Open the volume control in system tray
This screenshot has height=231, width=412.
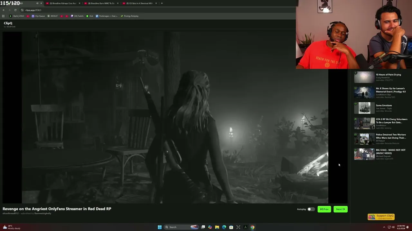[x=393, y=227]
